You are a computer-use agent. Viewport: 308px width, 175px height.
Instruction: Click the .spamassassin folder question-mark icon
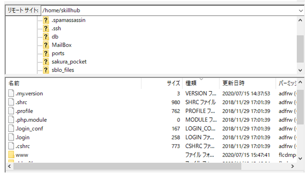pos(46,20)
